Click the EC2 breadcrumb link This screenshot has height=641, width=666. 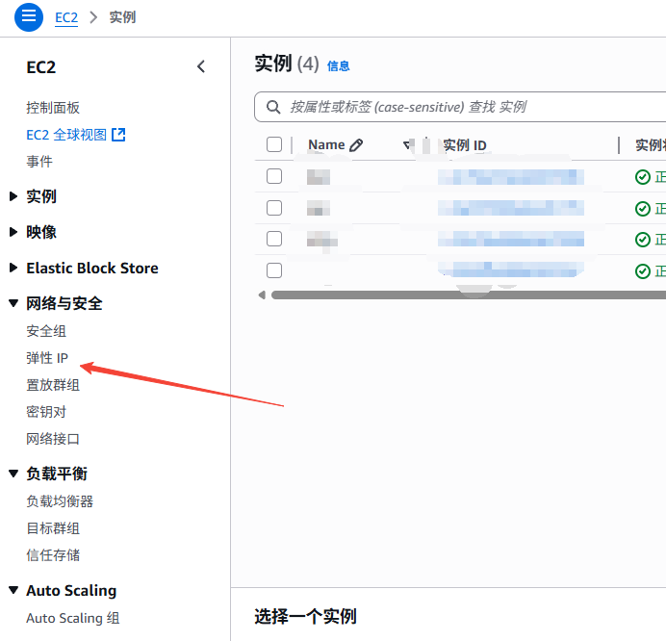(65, 17)
